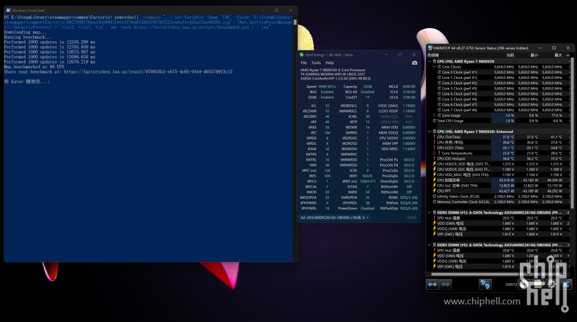Viewport: 577px width, 322px height.
Task: Click HWiNFO vertical scrollbar
Action: click(572, 132)
